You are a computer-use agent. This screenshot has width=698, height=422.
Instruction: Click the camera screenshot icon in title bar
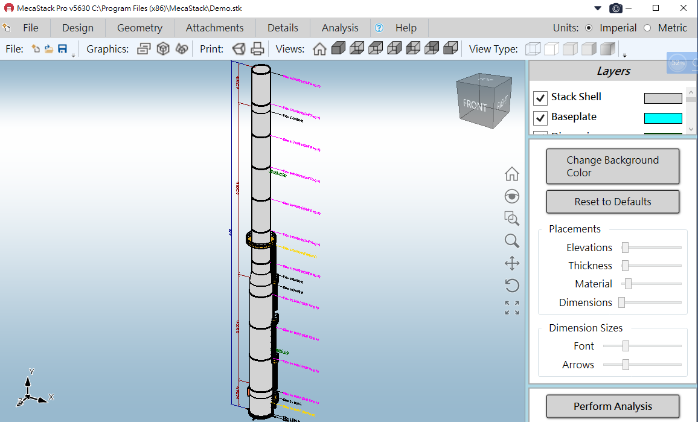point(616,8)
